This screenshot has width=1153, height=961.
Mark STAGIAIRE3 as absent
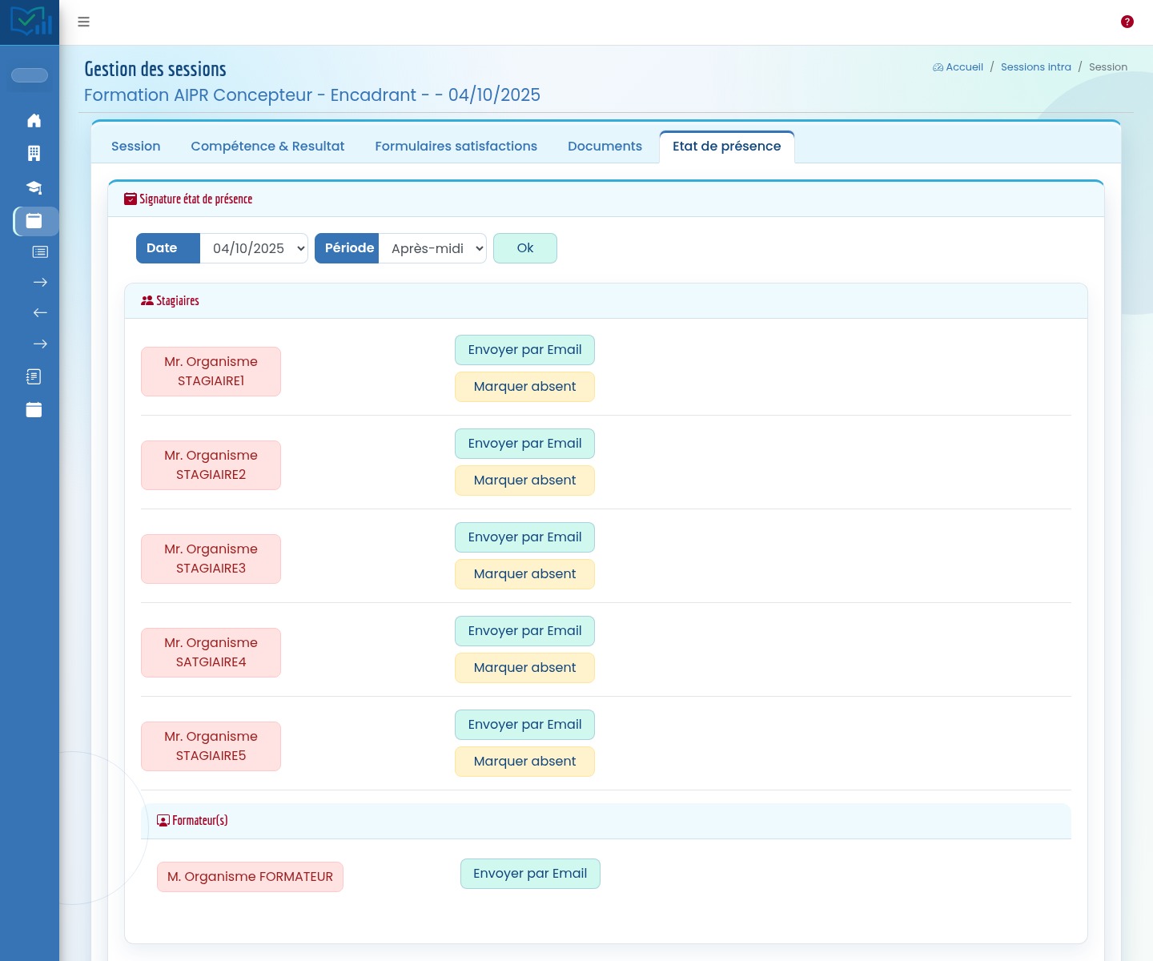point(525,574)
